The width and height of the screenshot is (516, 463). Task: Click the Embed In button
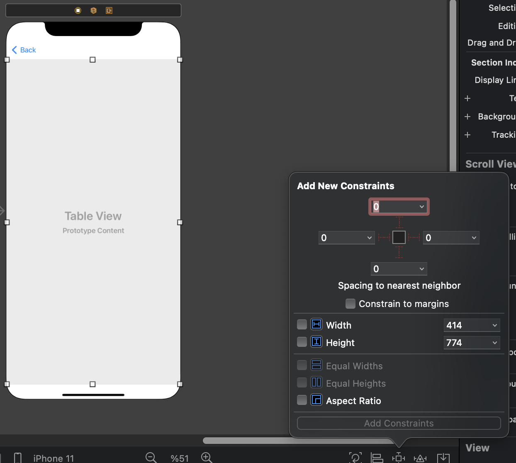(443, 458)
